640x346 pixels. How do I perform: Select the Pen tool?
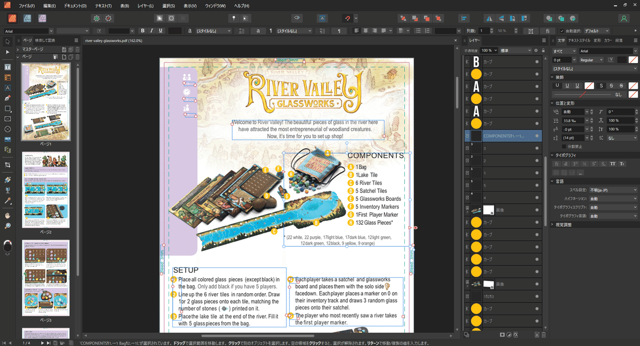pyautogui.click(x=7, y=98)
